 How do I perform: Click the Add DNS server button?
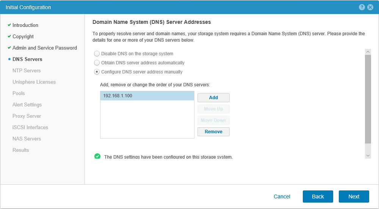click(x=213, y=98)
